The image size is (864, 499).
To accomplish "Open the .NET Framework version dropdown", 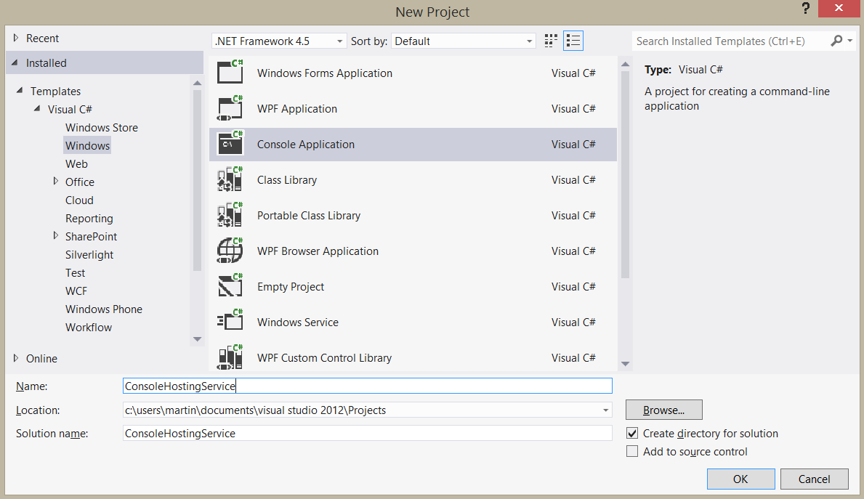I will [279, 41].
